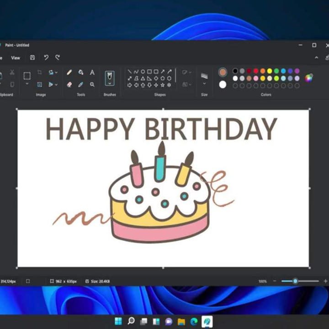
Task: Select the Pencil tool
Action: [69, 72]
